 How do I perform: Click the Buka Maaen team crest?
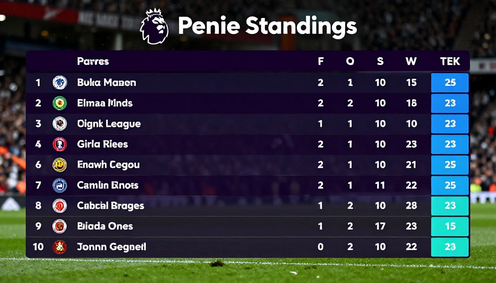[x=60, y=82]
